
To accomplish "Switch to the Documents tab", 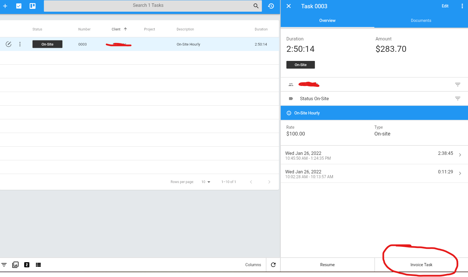I will [421, 20].
